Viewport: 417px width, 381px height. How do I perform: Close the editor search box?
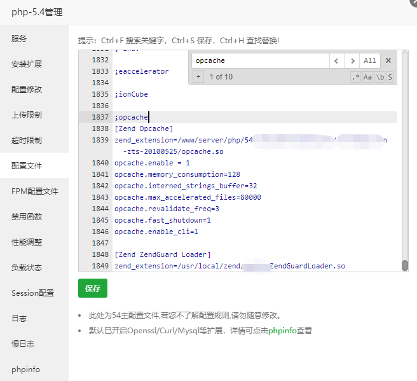(388, 61)
